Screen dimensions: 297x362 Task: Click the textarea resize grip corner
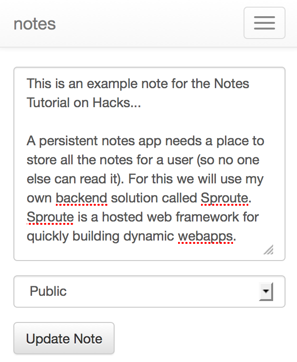point(268,249)
